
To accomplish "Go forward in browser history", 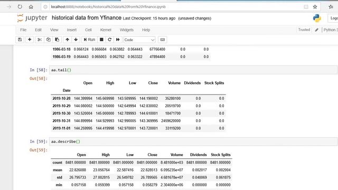I will pyautogui.click(x=9, y=7).
